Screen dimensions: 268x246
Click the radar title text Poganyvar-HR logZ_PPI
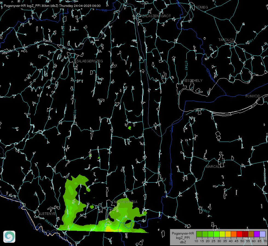(22, 6)
